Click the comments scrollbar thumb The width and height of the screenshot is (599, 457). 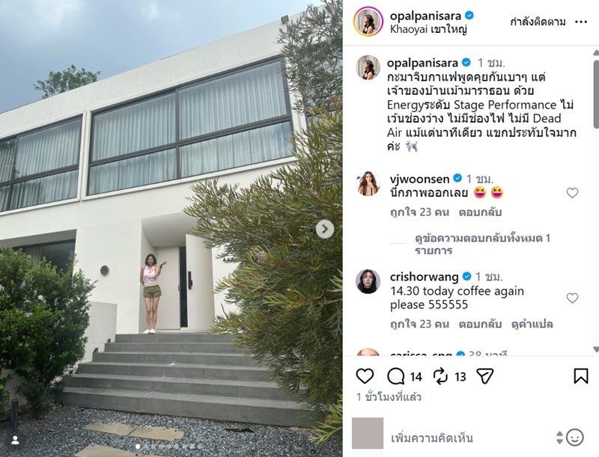(596, 93)
